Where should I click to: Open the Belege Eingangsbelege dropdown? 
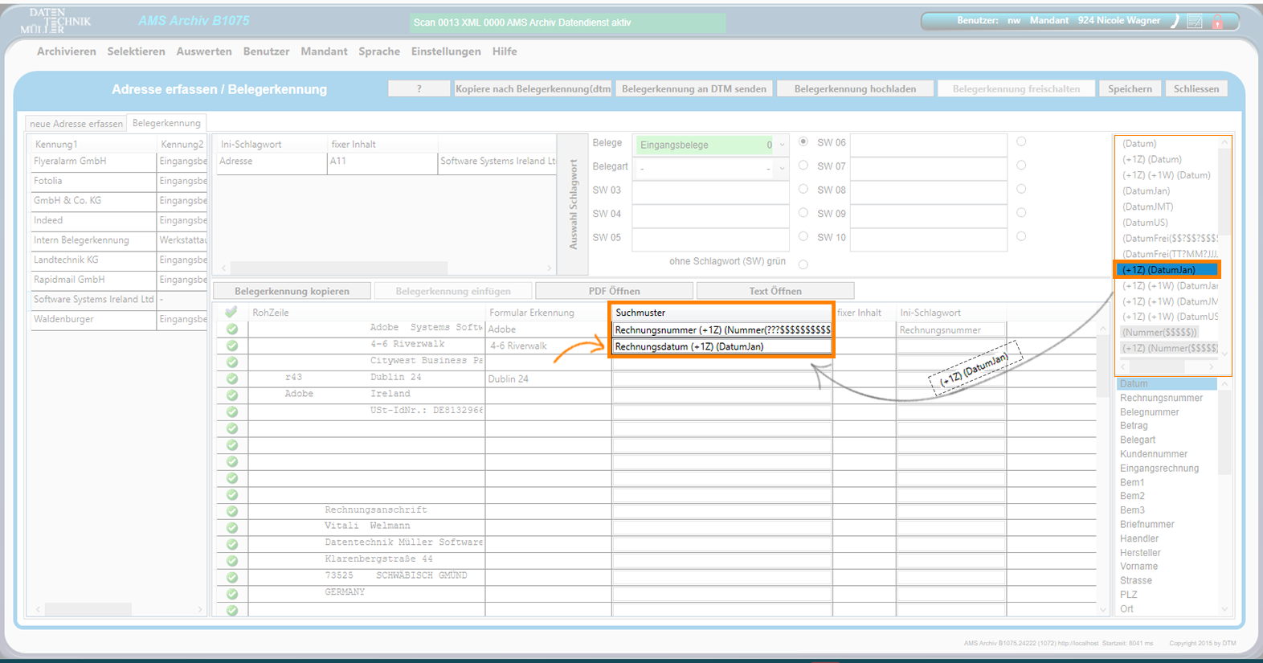(x=782, y=145)
